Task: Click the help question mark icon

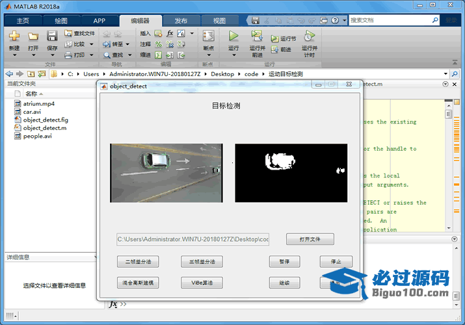Action: (x=335, y=20)
